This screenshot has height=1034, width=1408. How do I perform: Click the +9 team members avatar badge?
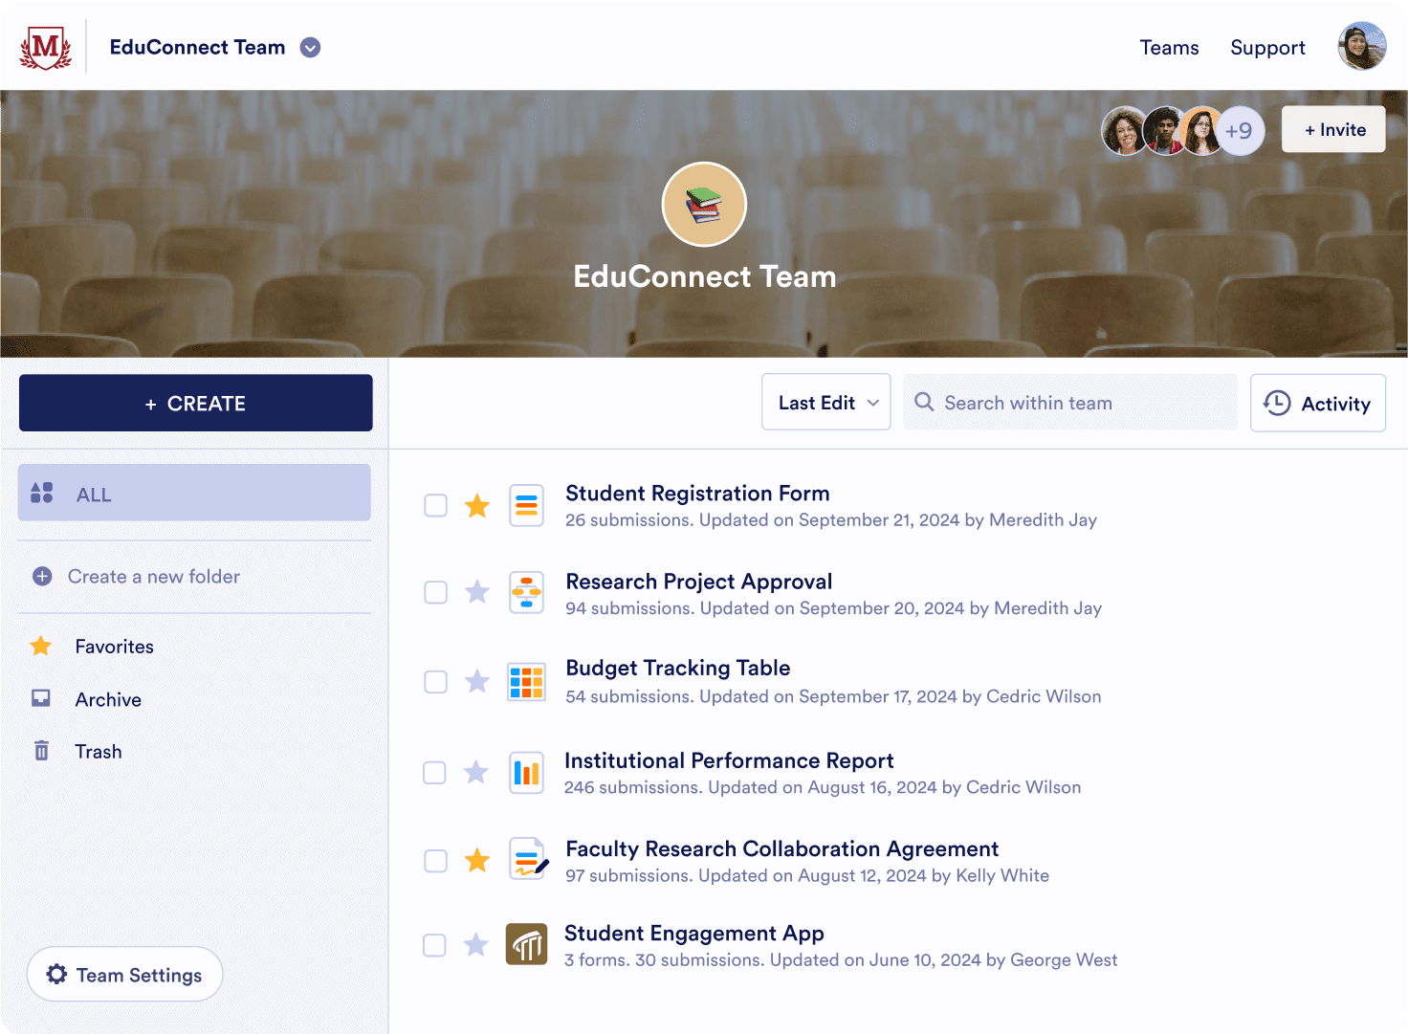pyautogui.click(x=1241, y=131)
